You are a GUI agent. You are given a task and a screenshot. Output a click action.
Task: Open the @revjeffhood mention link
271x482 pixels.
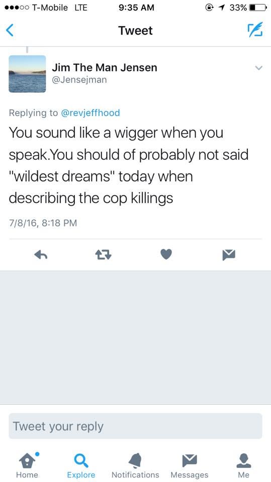tap(91, 113)
